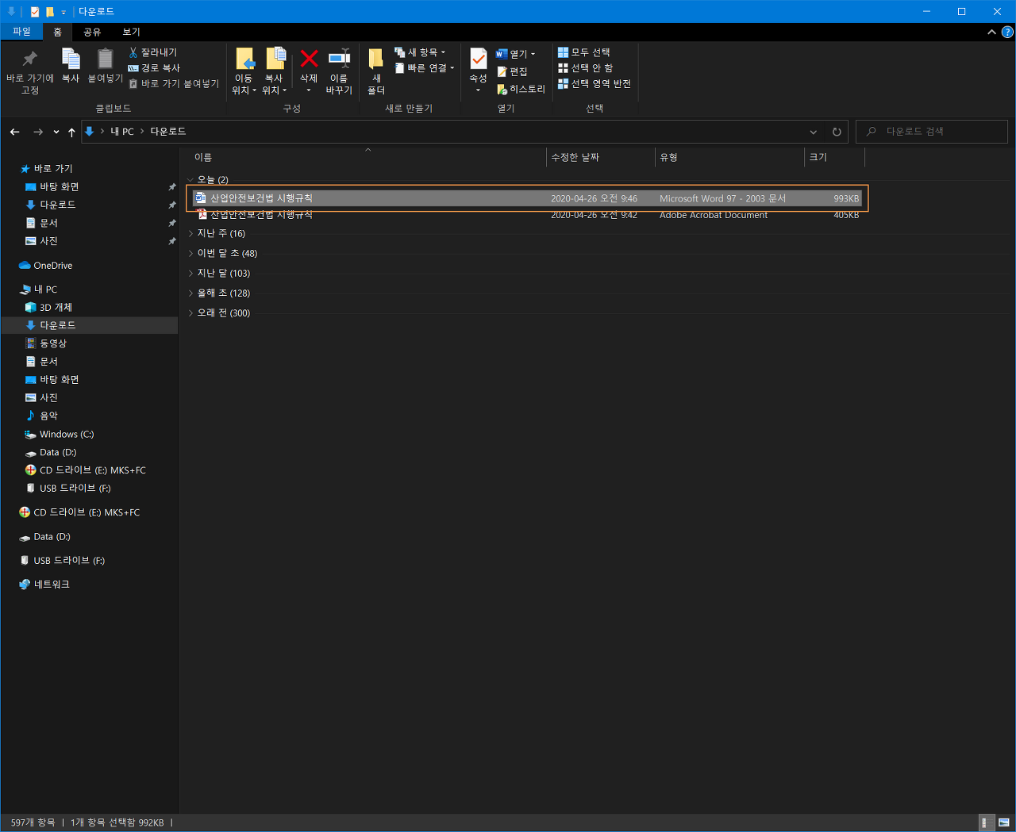Open the Move to (이동 위치) button
Image resolution: width=1016 pixels, height=832 pixels.
pyautogui.click(x=244, y=71)
